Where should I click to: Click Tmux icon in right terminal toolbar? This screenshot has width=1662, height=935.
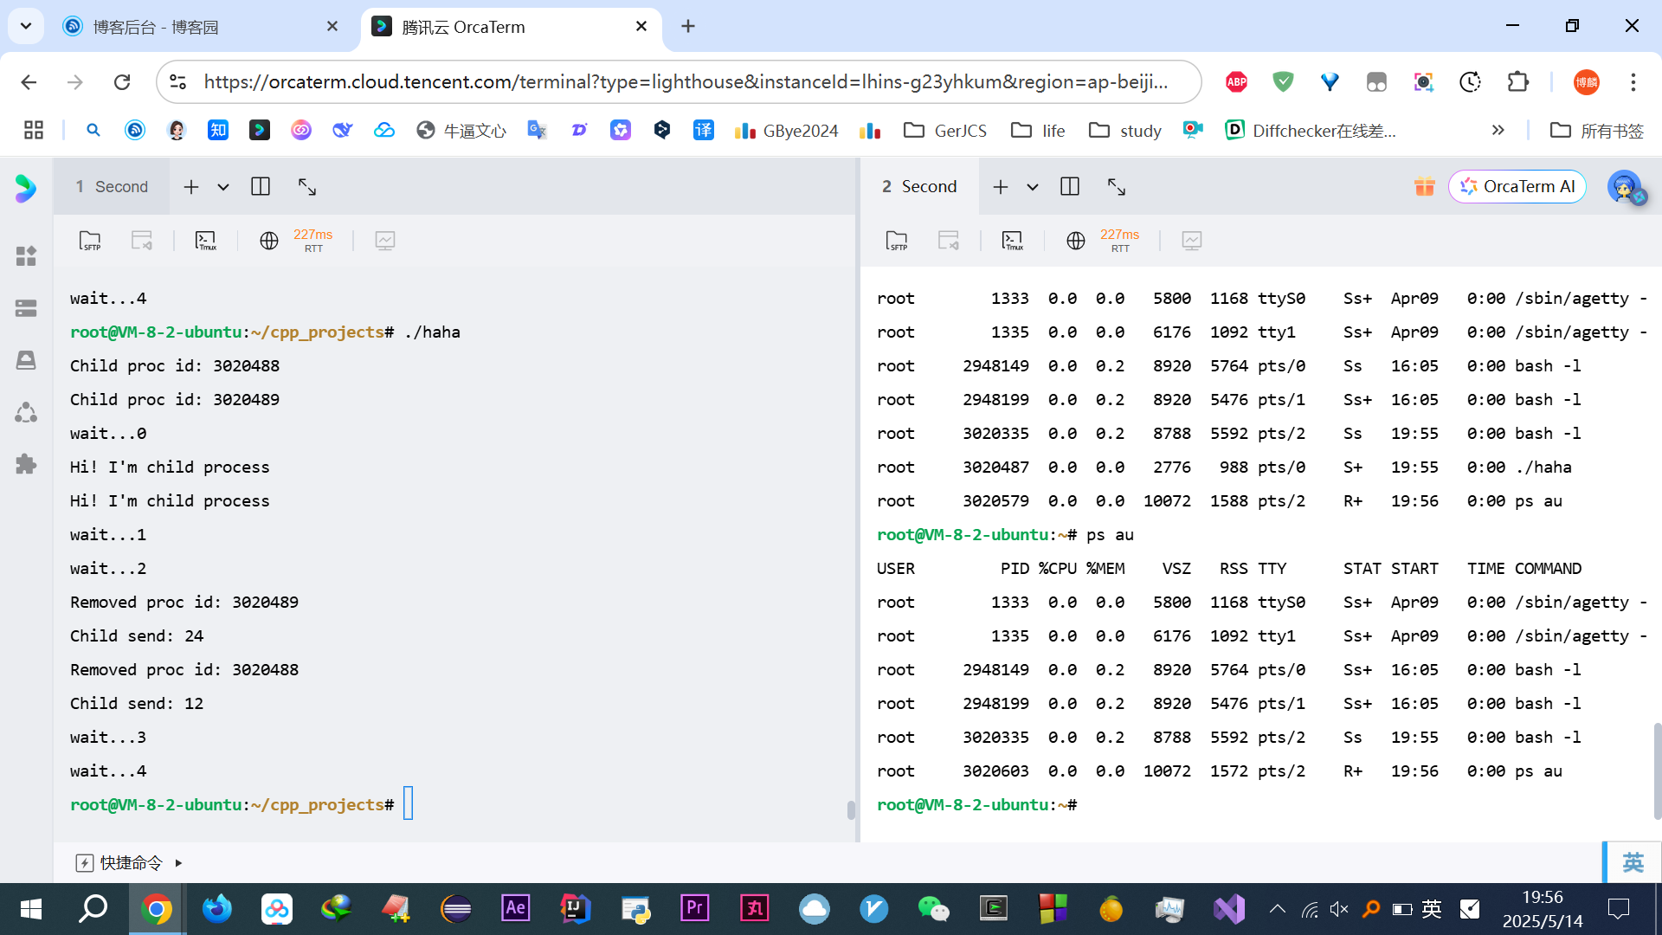(x=1013, y=241)
